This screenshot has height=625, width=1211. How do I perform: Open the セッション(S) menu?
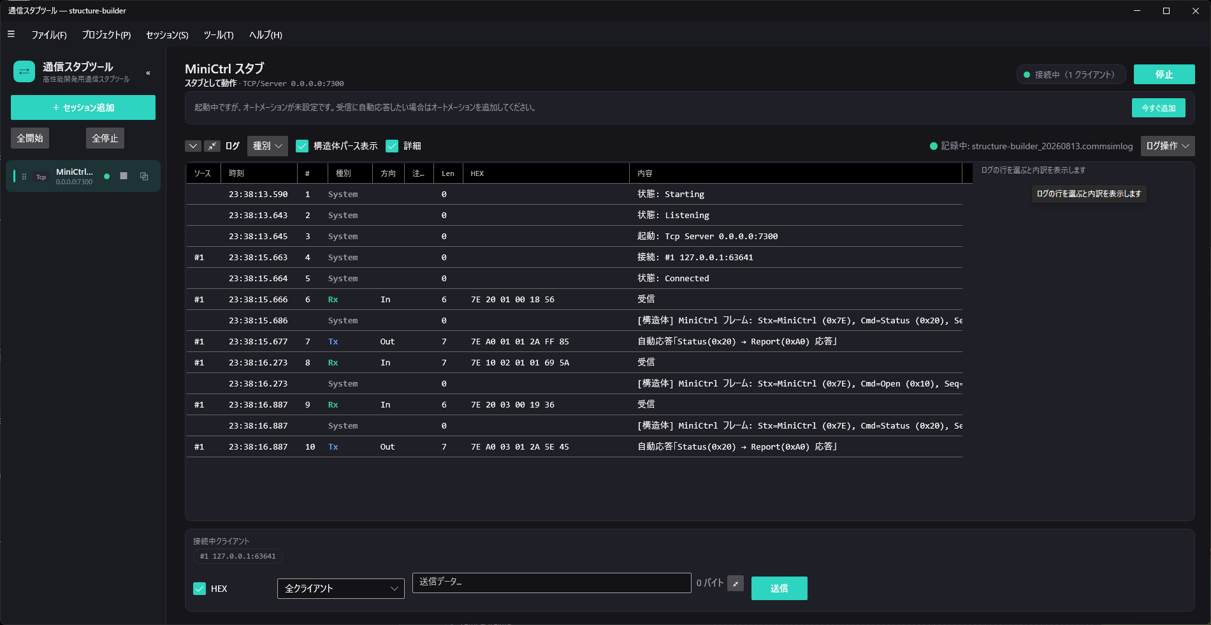(x=167, y=35)
